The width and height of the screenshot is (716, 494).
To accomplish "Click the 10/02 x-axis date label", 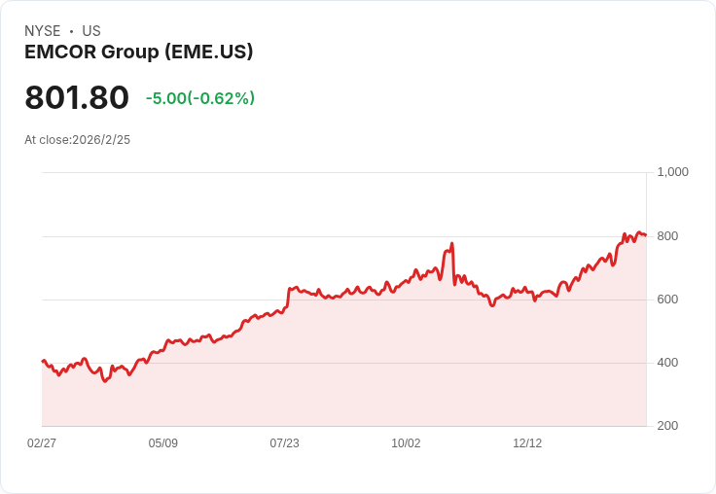I will click(406, 442).
